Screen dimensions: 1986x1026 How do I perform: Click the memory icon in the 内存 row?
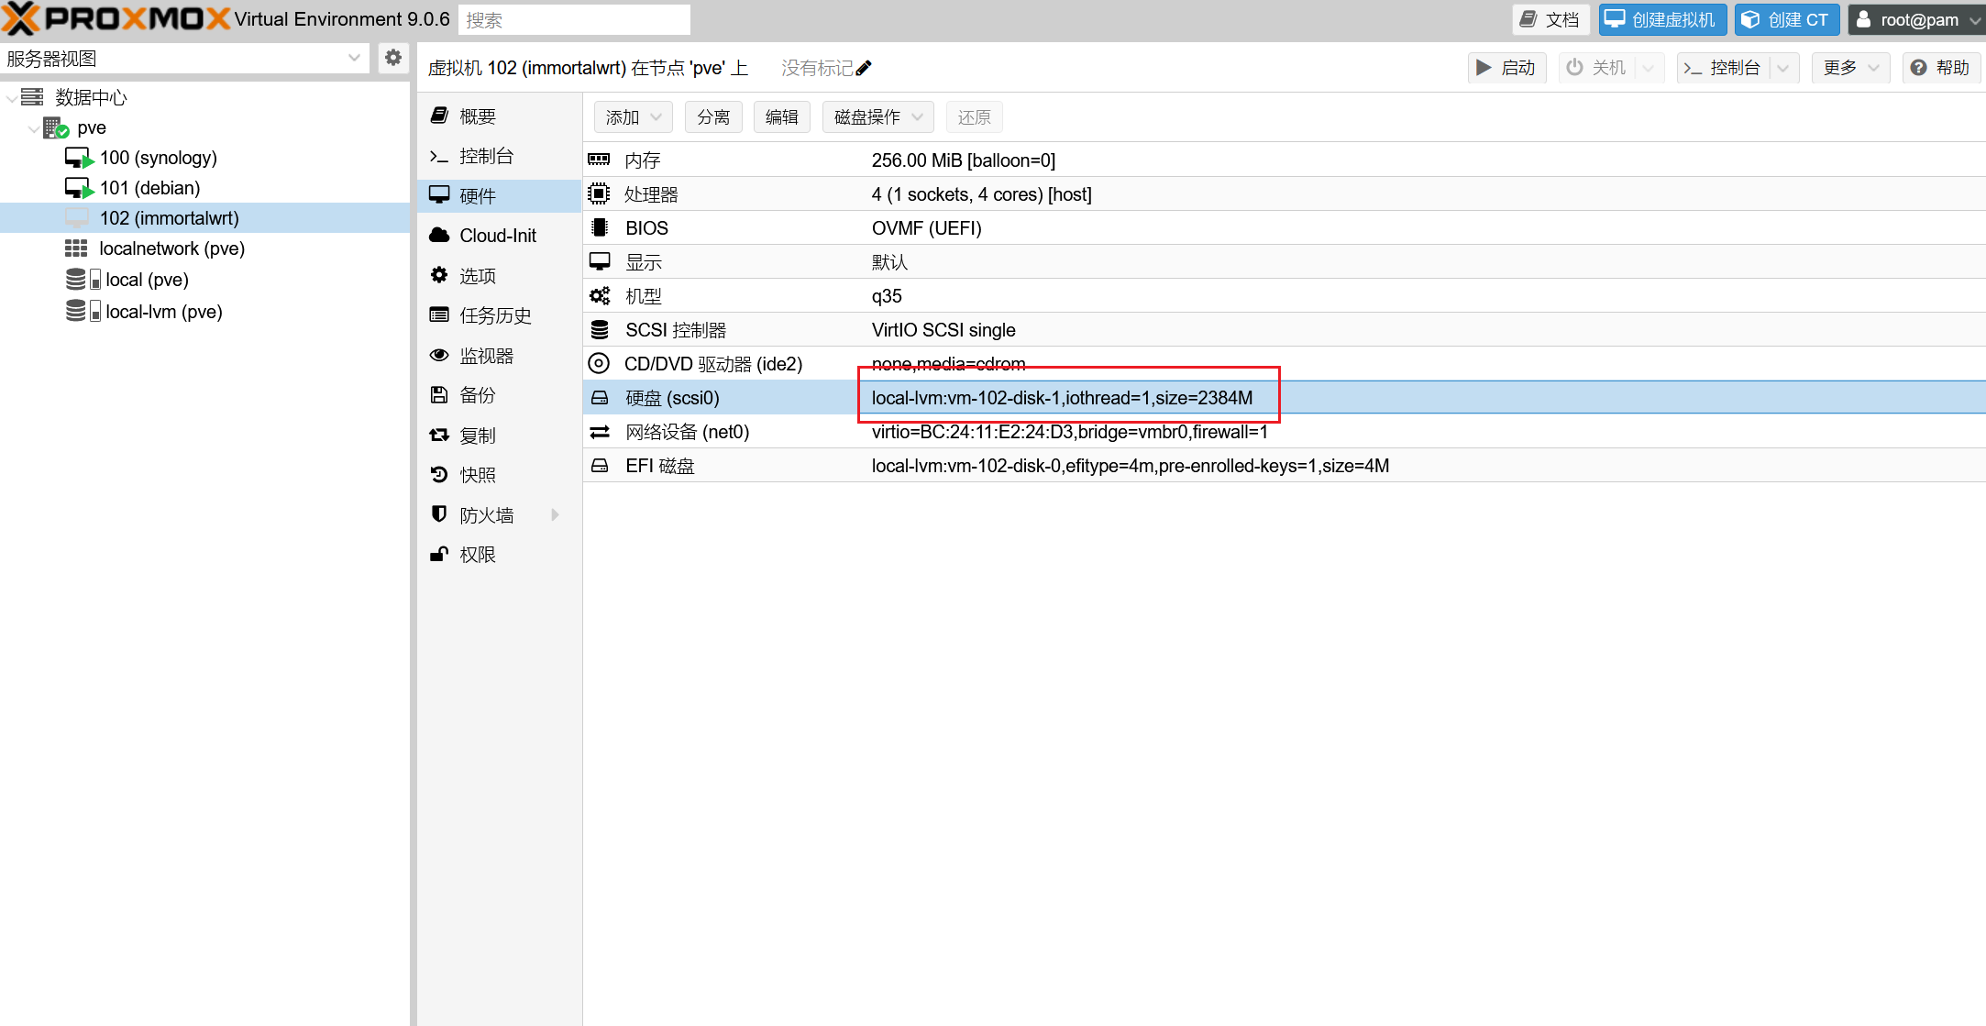click(x=599, y=160)
